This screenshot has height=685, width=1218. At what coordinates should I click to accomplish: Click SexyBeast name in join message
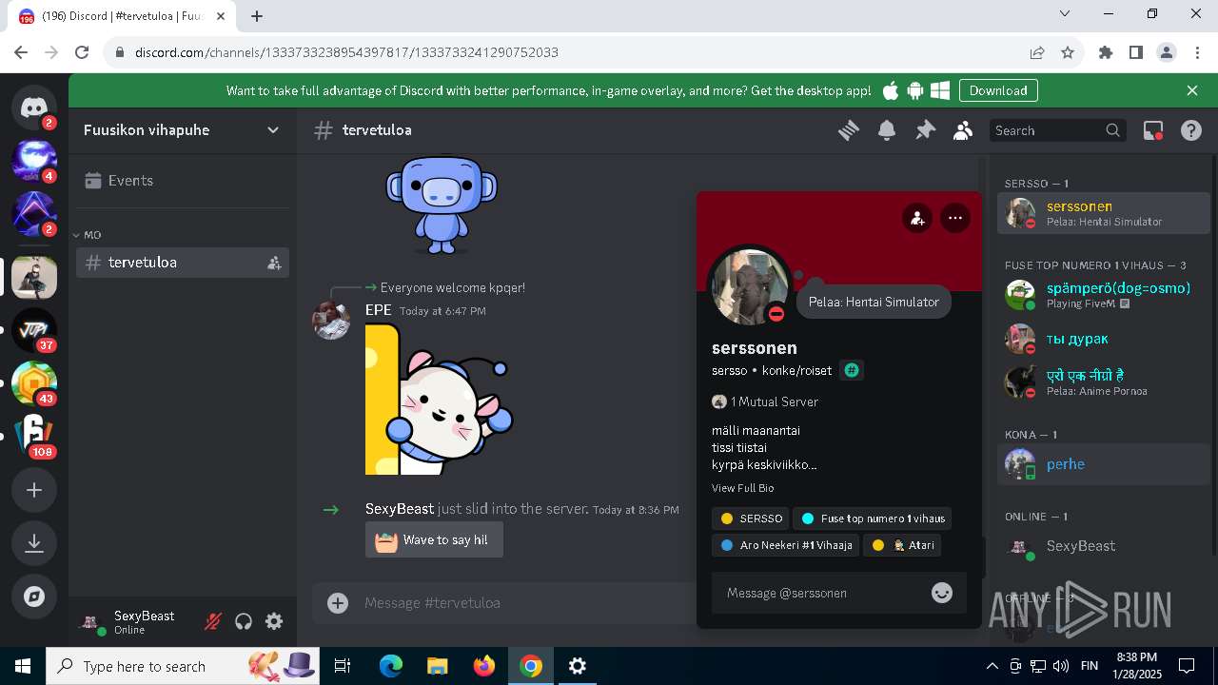400,509
